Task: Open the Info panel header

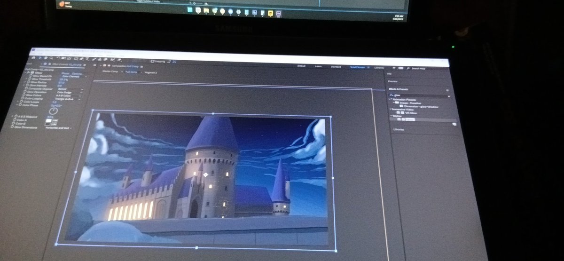Action: pyautogui.click(x=389, y=74)
